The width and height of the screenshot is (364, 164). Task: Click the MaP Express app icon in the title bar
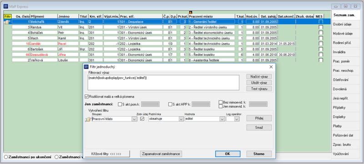click(5, 6)
